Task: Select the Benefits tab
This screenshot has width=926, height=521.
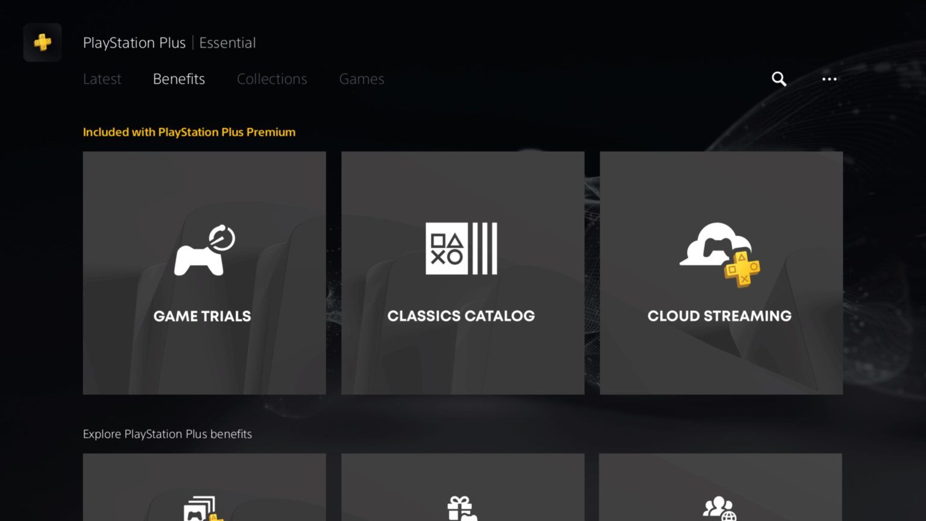Action: (178, 79)
